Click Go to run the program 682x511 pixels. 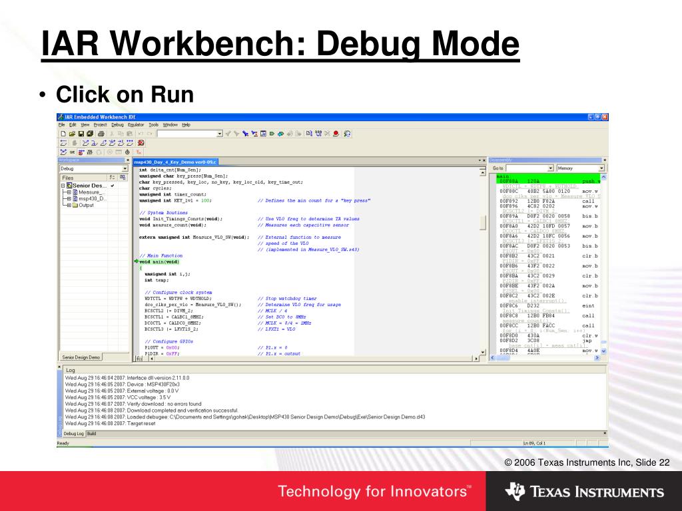[130, 143]
